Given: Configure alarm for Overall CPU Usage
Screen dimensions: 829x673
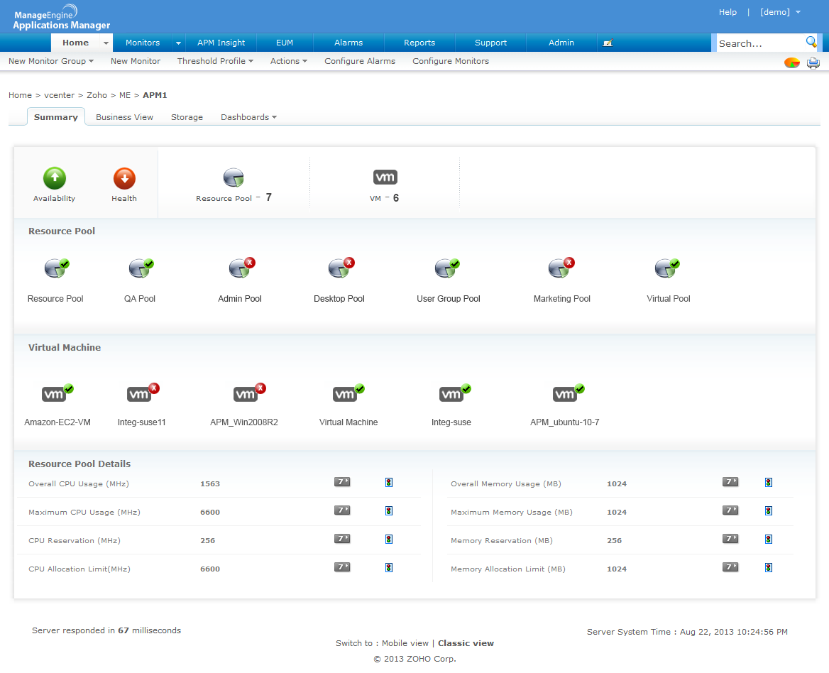Looking at the screenshot, I should click(x=389, y=482).
